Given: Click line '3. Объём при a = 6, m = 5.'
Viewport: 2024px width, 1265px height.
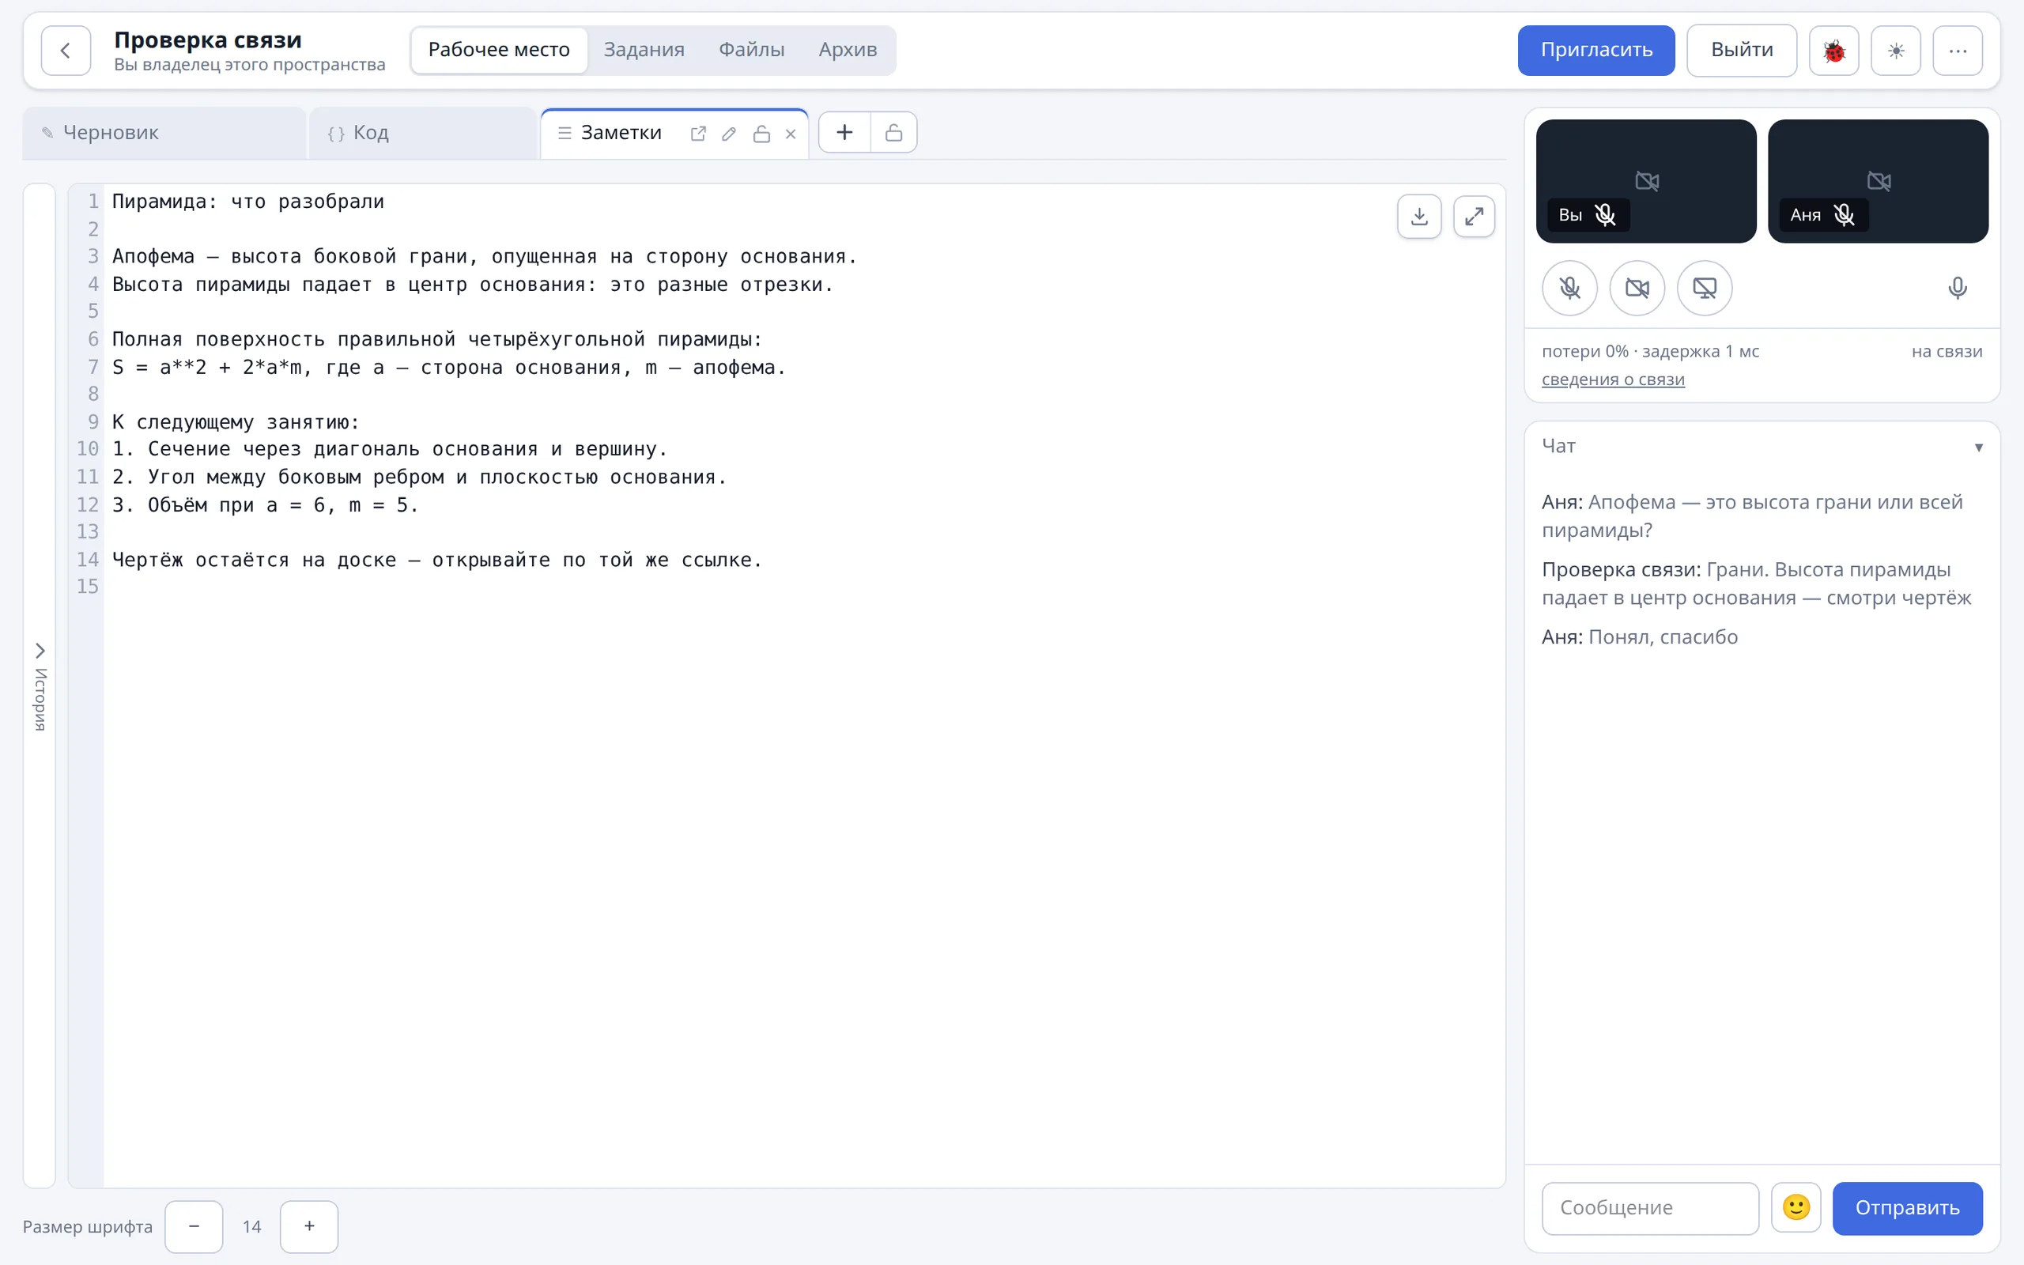Looking at the screenshot, I should click(265, 504).
